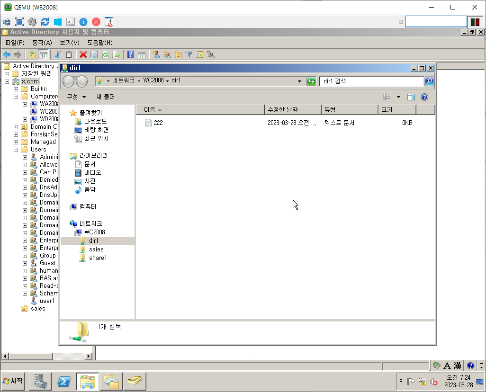Click the red QEMU stop icon

click(96, 22)
